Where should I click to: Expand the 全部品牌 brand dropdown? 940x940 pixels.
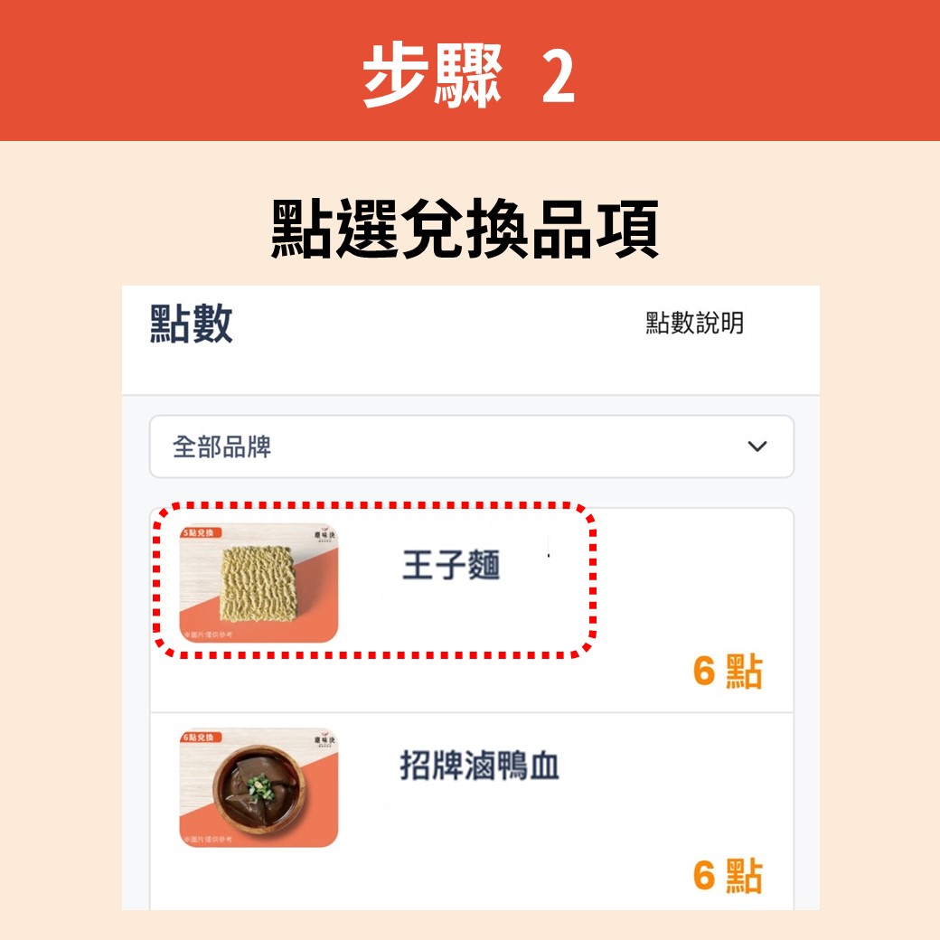point(471,446)
